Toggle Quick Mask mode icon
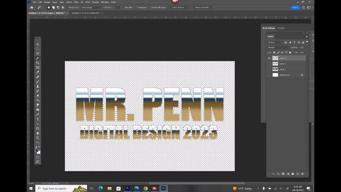The image size is (341, 192). (38, 157)
